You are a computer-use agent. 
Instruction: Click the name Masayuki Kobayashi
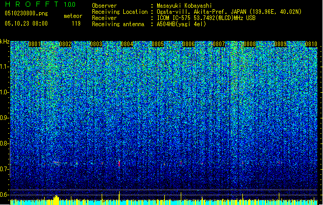[x=184, y=6]
